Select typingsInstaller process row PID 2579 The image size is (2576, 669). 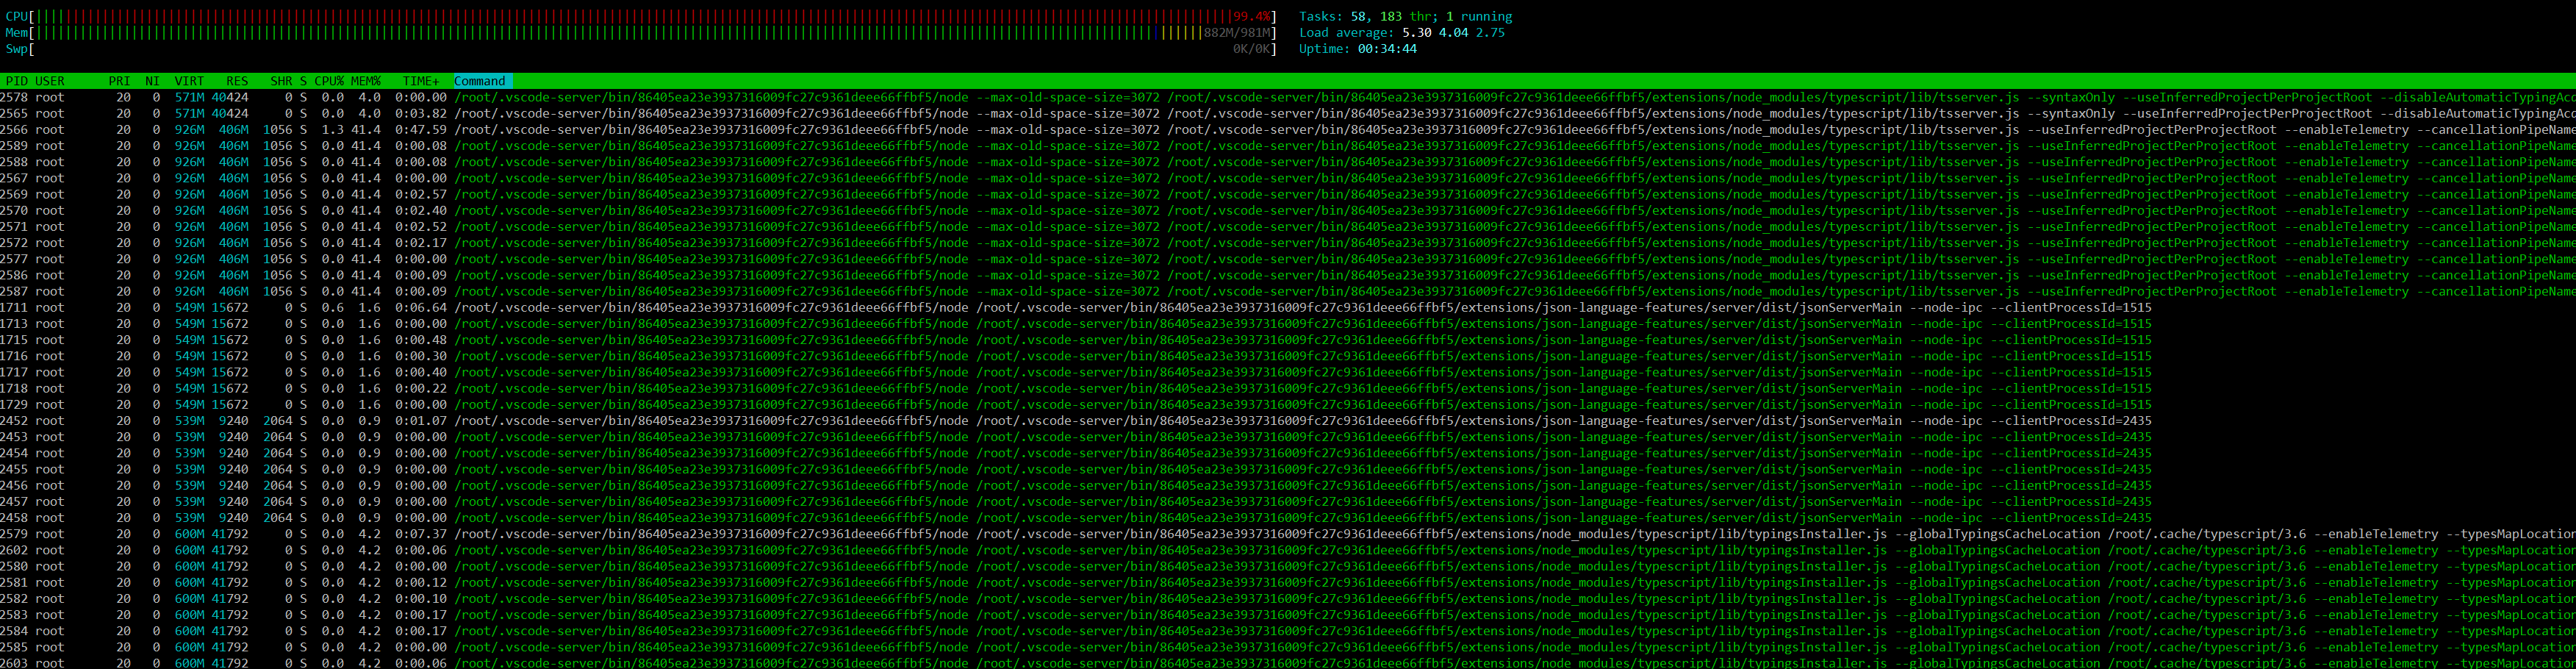click(1288, 534)
